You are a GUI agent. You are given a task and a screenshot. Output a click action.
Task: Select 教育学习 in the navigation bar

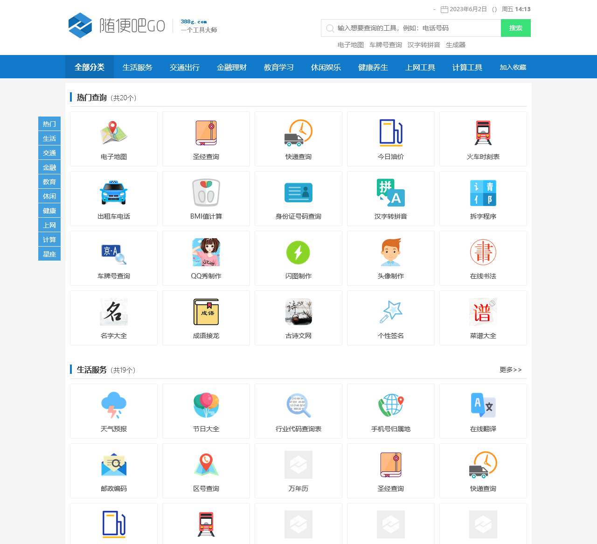[279, 67]
